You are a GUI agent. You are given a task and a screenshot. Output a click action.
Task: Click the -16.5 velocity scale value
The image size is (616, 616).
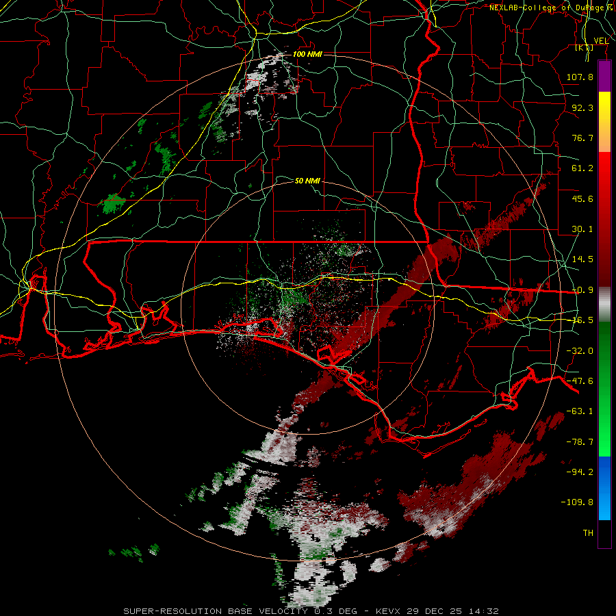click(x=582, y=320)
